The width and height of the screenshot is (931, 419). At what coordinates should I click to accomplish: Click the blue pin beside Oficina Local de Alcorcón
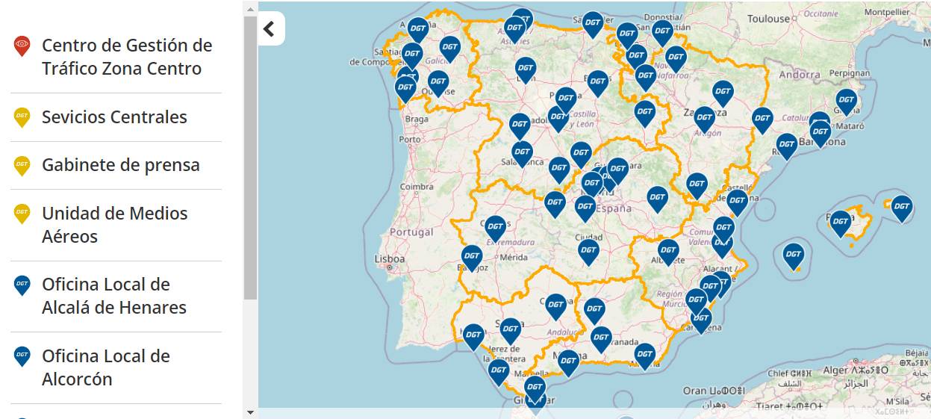tap(22, 356)
